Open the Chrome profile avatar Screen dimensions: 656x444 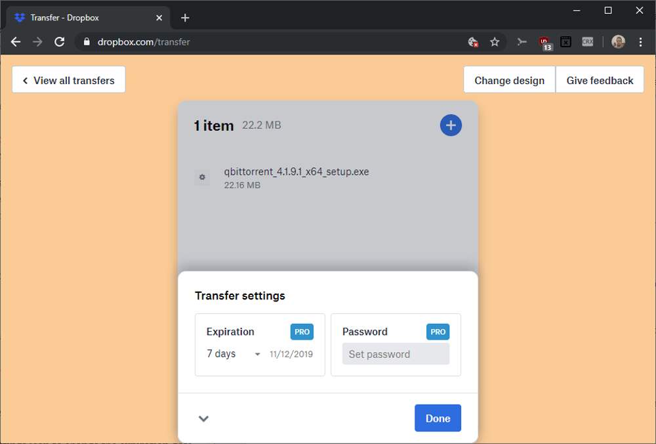point(618,41)
